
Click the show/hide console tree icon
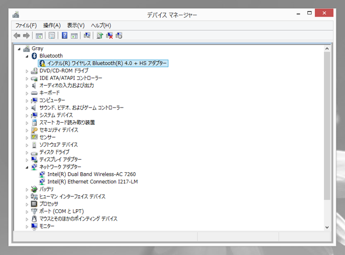pyautogui.click(x=39, y=36)
